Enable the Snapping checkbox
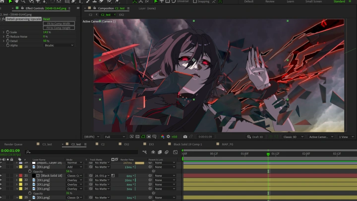357x201 pixels. point(195,1)
